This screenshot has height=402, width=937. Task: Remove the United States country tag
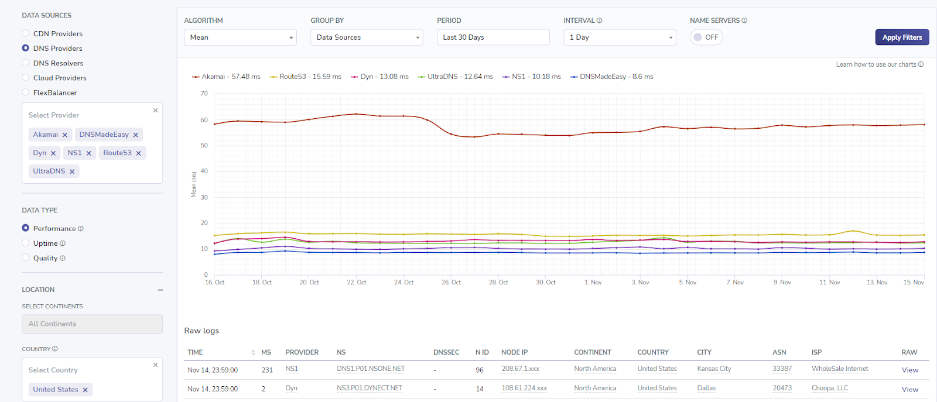point(85,390)
